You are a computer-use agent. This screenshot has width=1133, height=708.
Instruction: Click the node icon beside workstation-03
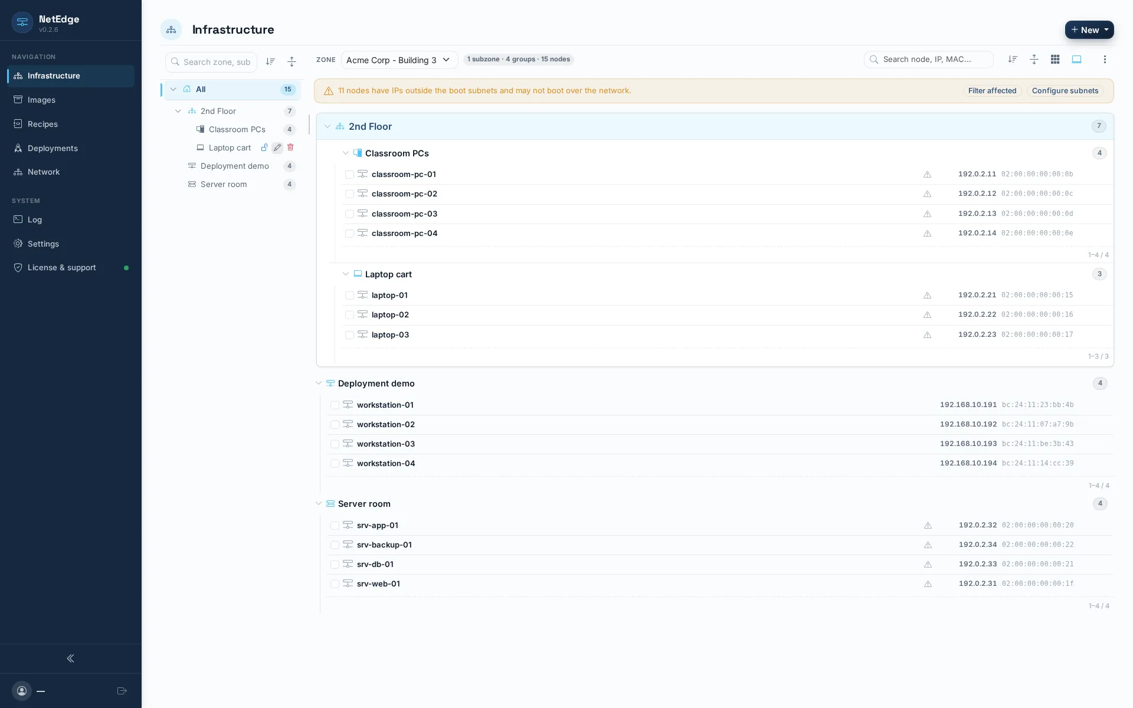pos(348,444)
